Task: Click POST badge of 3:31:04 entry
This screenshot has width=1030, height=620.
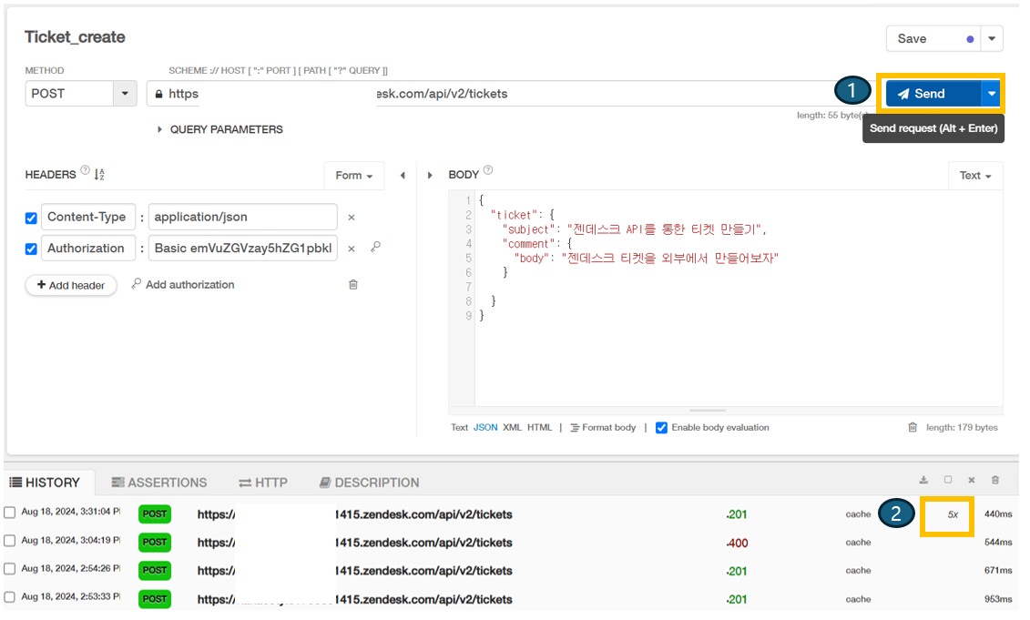Action: 155,514
